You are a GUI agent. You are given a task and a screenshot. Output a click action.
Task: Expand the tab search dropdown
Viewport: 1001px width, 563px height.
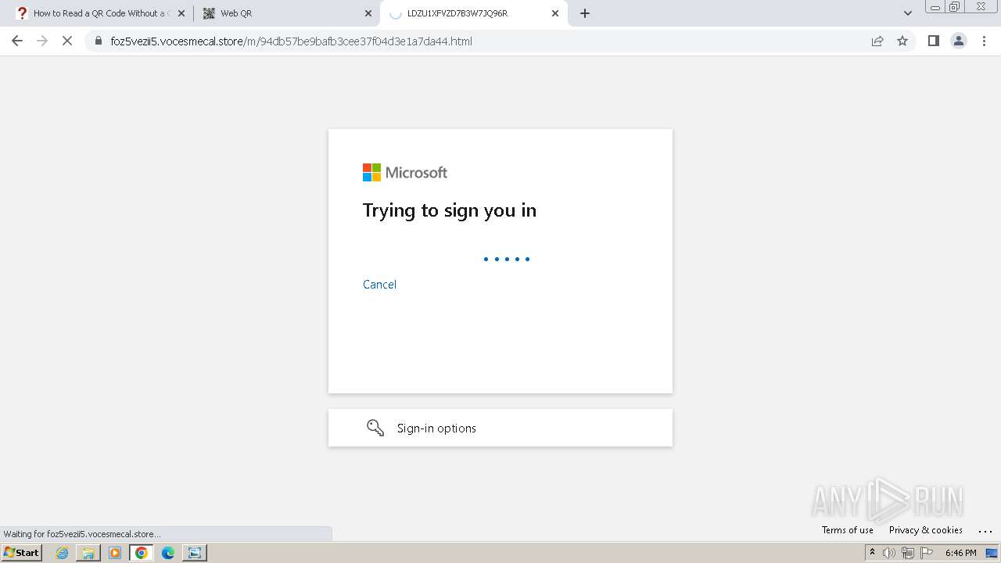coord(908,13)
